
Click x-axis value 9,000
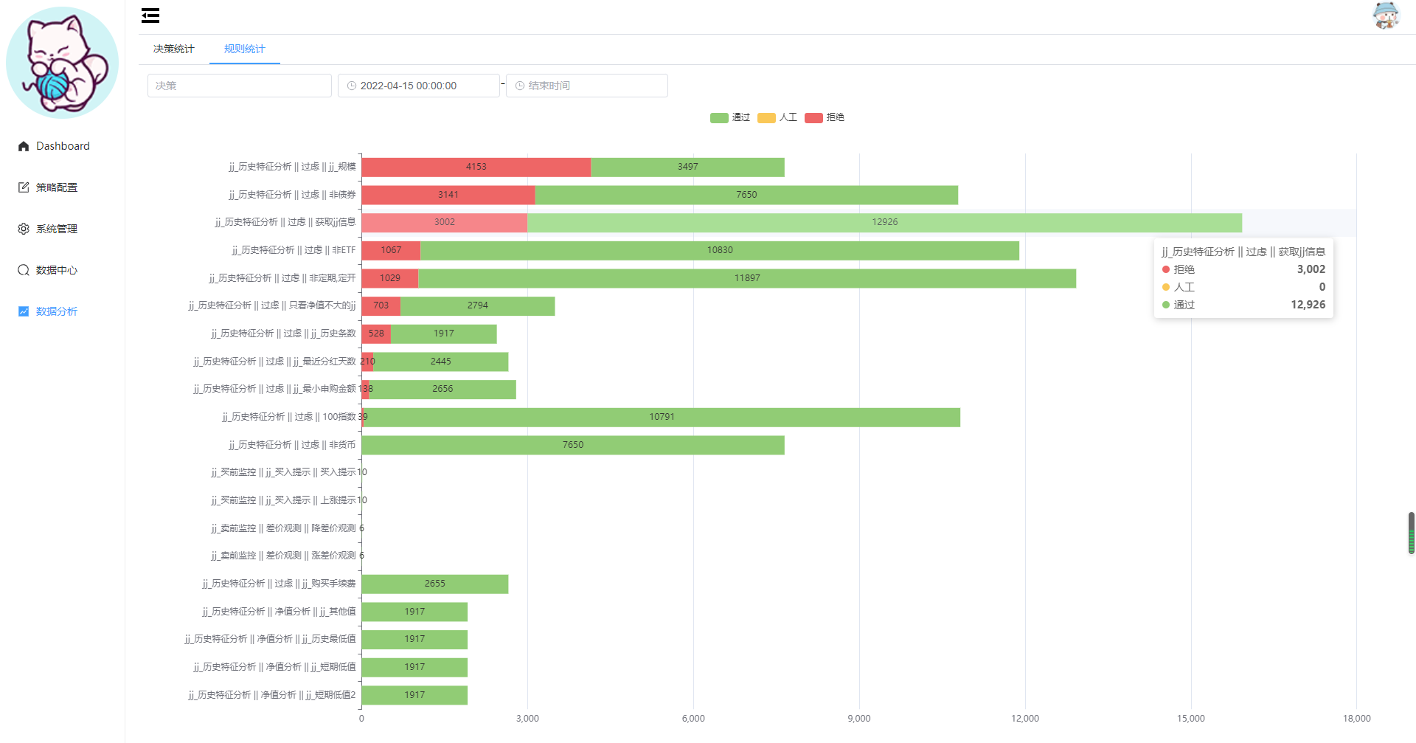859,719
